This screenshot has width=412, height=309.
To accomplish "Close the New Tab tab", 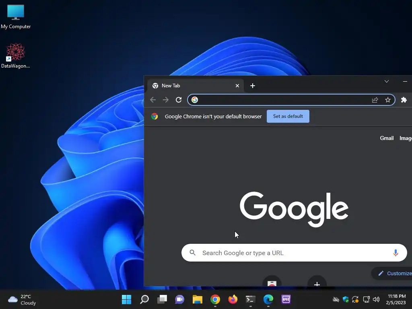I will pyautogui.click(x=237, y=86).
